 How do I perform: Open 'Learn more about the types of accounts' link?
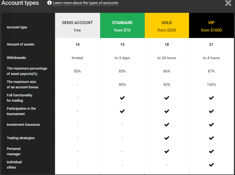[x=85, y=3]
